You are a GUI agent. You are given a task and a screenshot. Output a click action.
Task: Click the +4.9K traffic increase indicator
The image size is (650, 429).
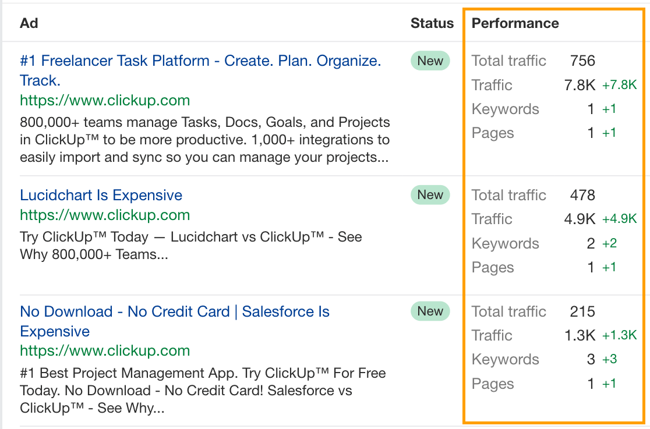(x=619, y=219)
